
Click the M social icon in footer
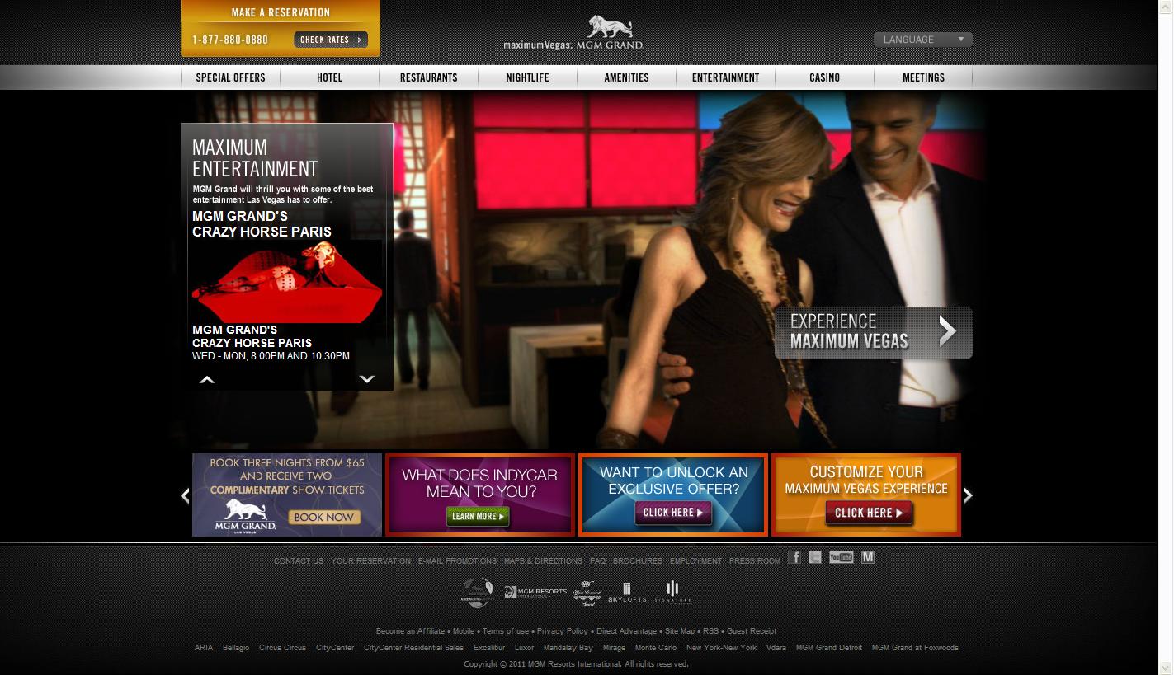tap(867, 558)
